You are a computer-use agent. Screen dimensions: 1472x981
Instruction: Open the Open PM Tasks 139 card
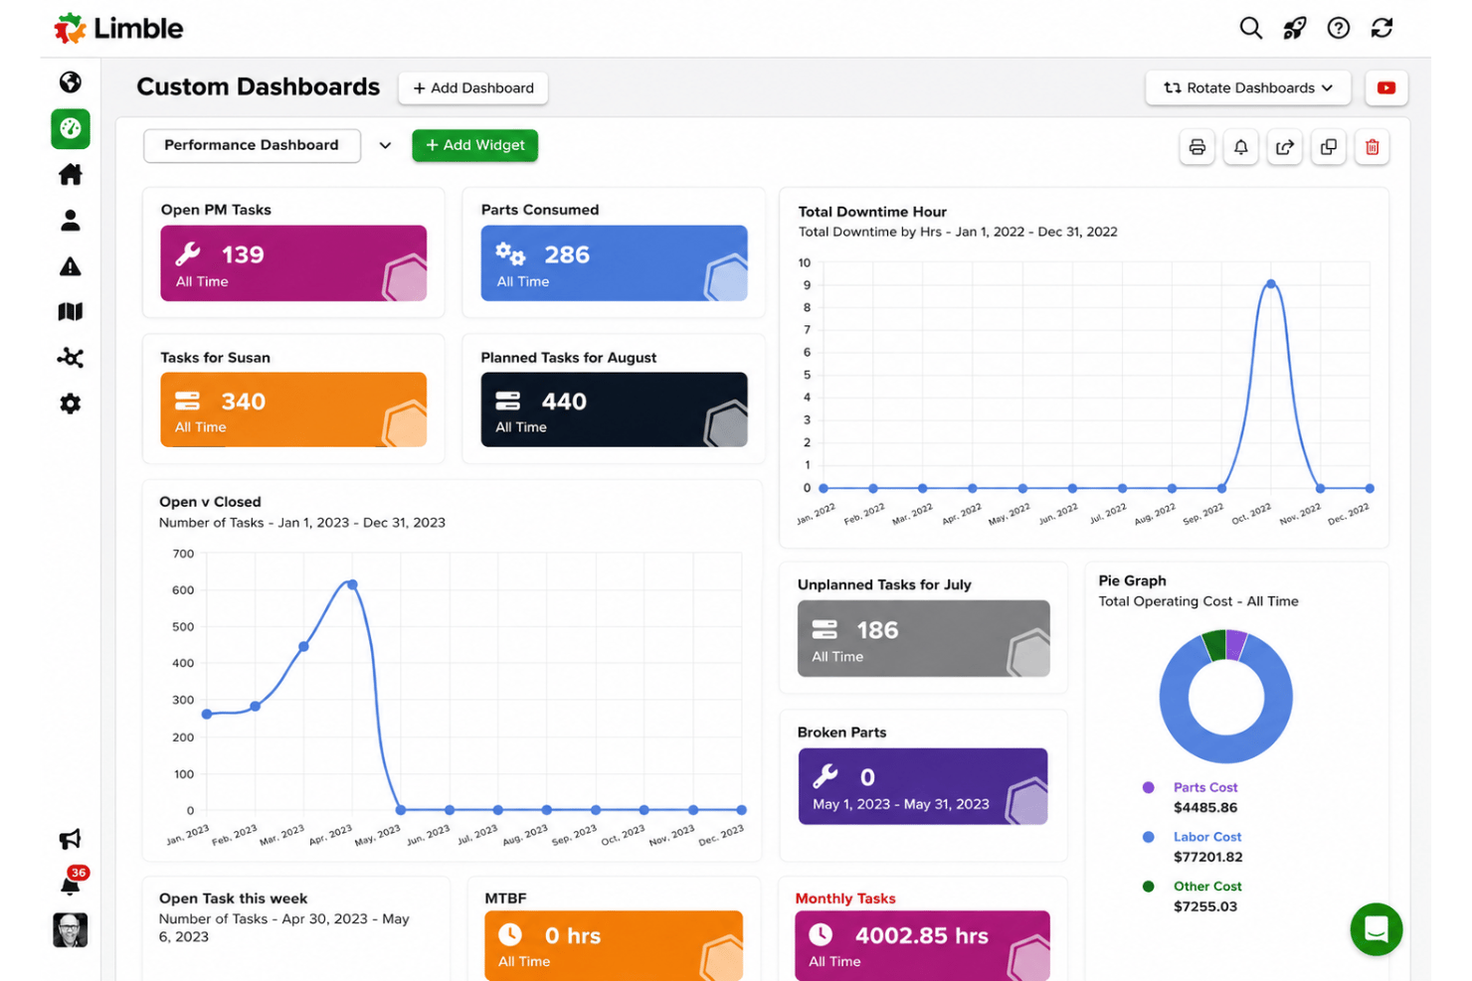[x=293, y=262]
